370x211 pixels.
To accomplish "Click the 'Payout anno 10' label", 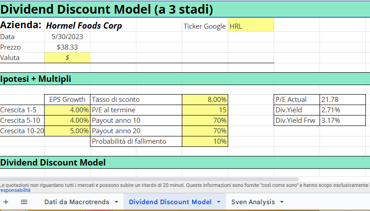I will coord(116,121).
